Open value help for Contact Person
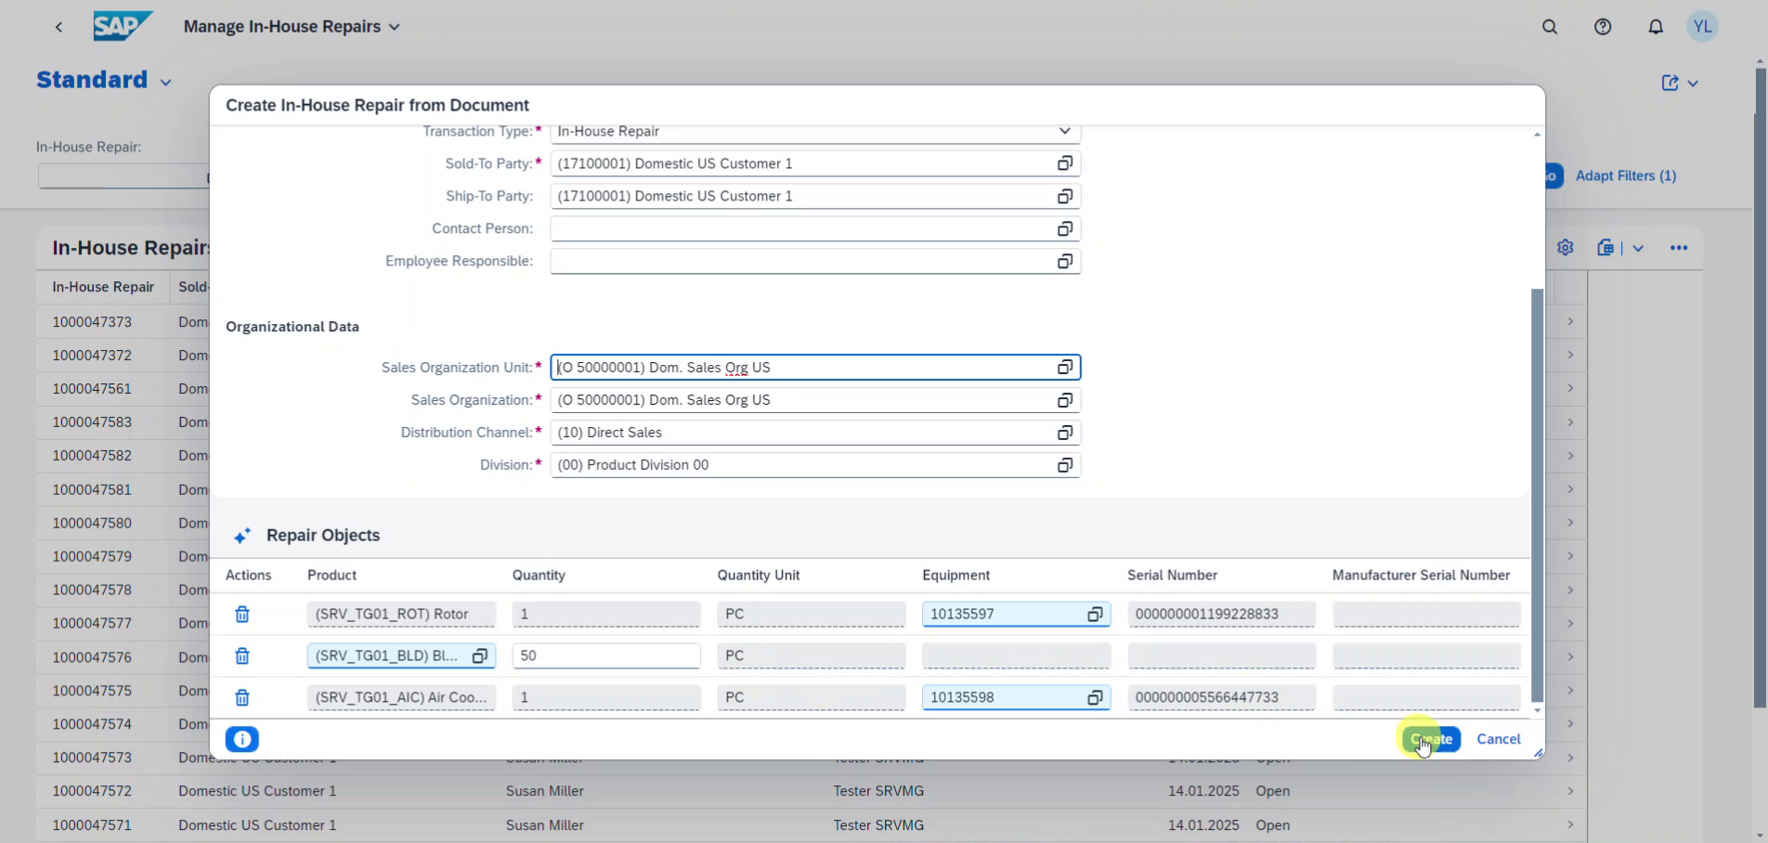 point(1065,228)
